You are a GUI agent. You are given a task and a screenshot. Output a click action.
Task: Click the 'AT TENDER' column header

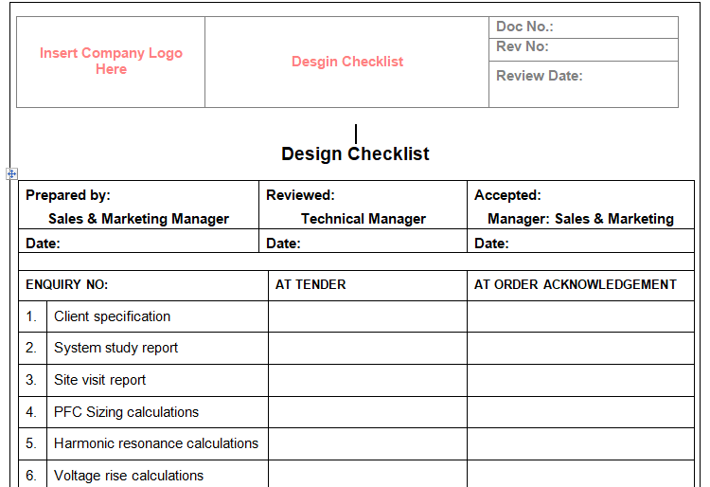click(x=311, y=284)
